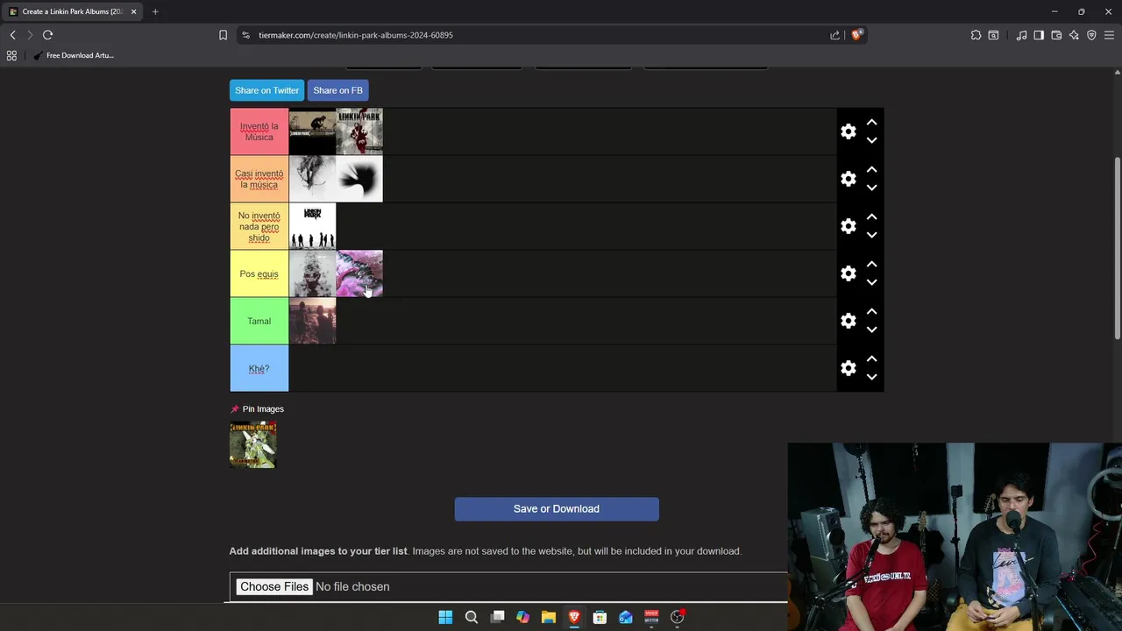
Task: Select Living Things album in Pos equis
Action: (x=312, y=273)
